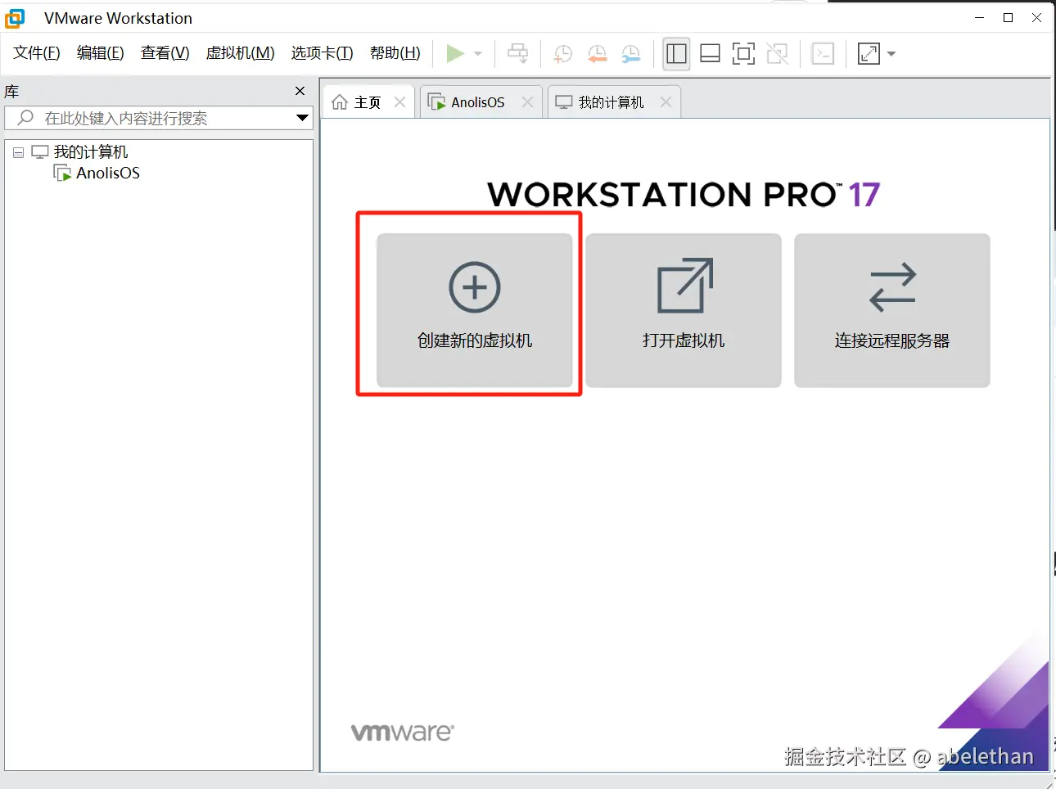The image size is (1056, 789).
Task: Open the snapshot manager icon
Action: (630, 54)
